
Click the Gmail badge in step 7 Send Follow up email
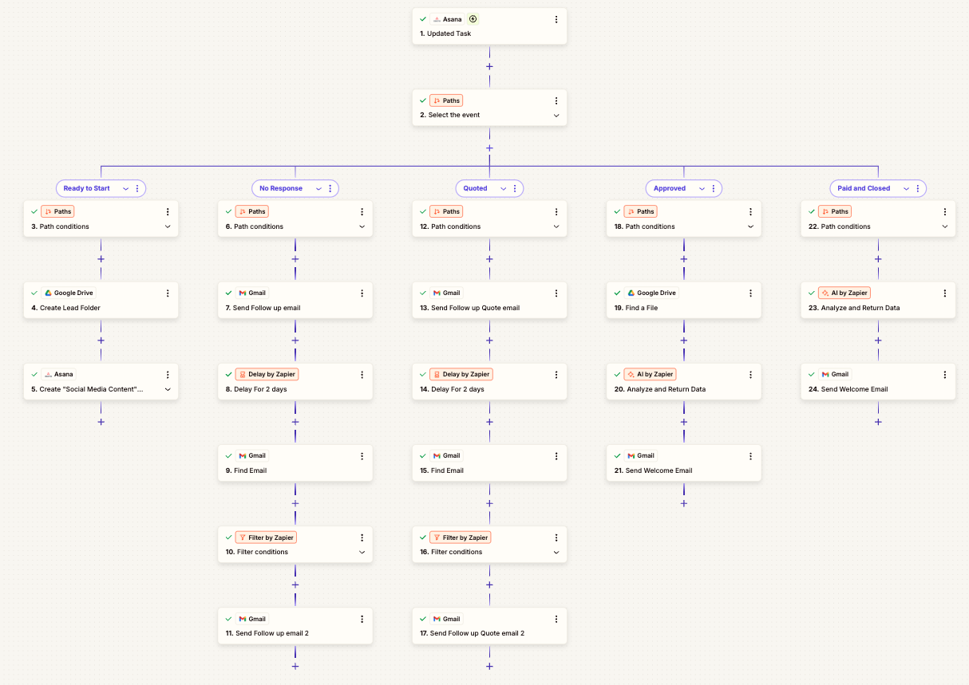point(252,293)
